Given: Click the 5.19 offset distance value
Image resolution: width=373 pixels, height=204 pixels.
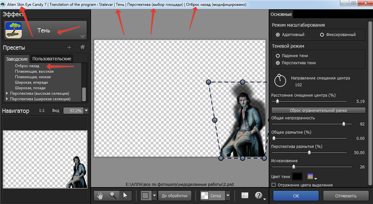Looking at the screenshot, I should pos(360,101).
